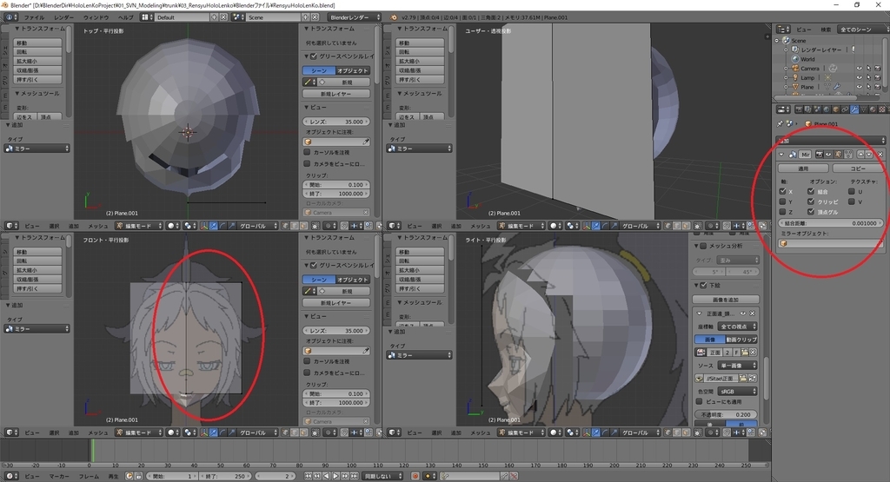Select translate manipulator arrow in right view header
The width and height of the screenshot is (890, 482).
tap(596, 432)
